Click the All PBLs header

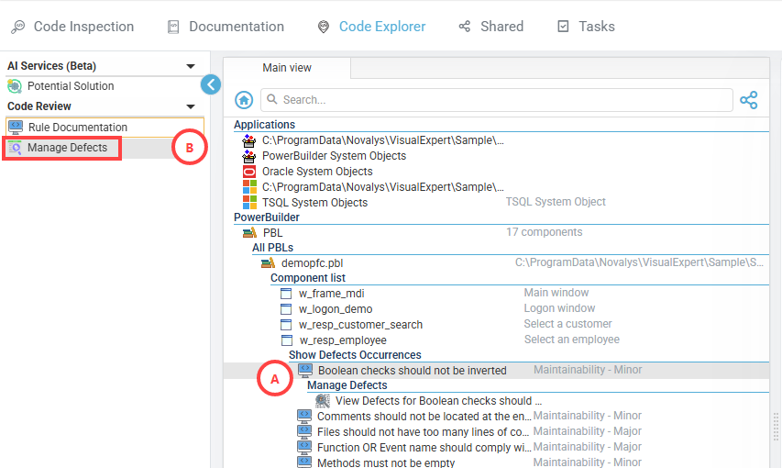point(273,248)
